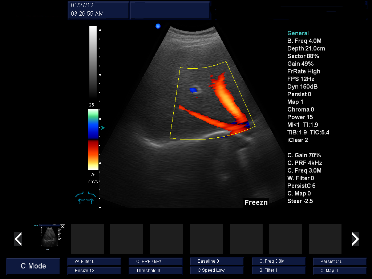Click the Freezn status label
The height and width of the screenshot is (279, 372).
pos(256,203)
